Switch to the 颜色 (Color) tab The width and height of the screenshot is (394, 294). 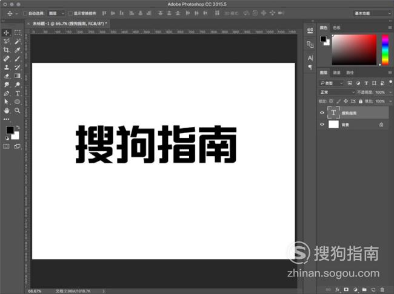click(324, 28)
